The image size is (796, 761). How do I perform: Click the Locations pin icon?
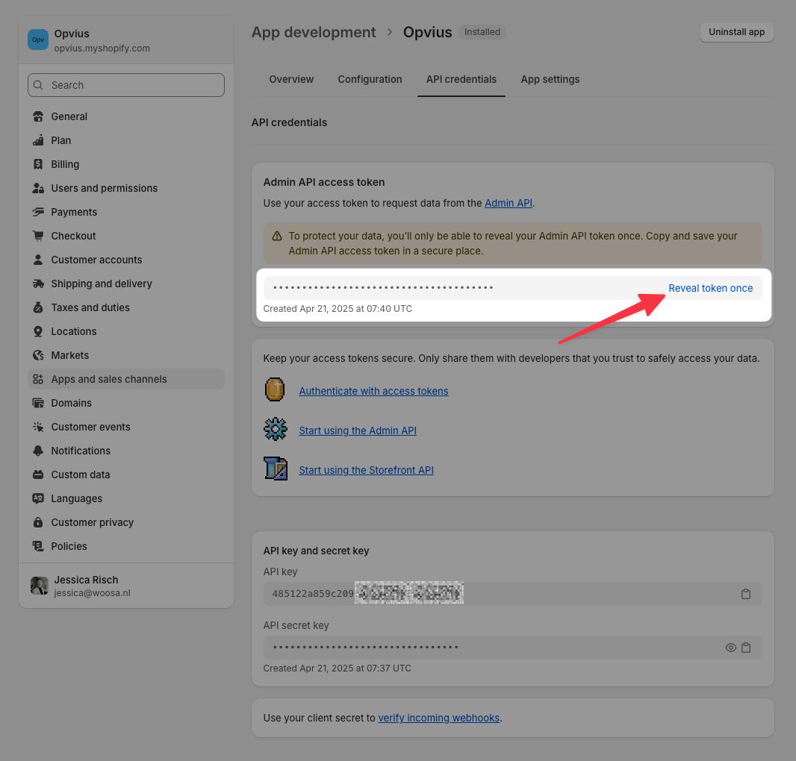38,331
